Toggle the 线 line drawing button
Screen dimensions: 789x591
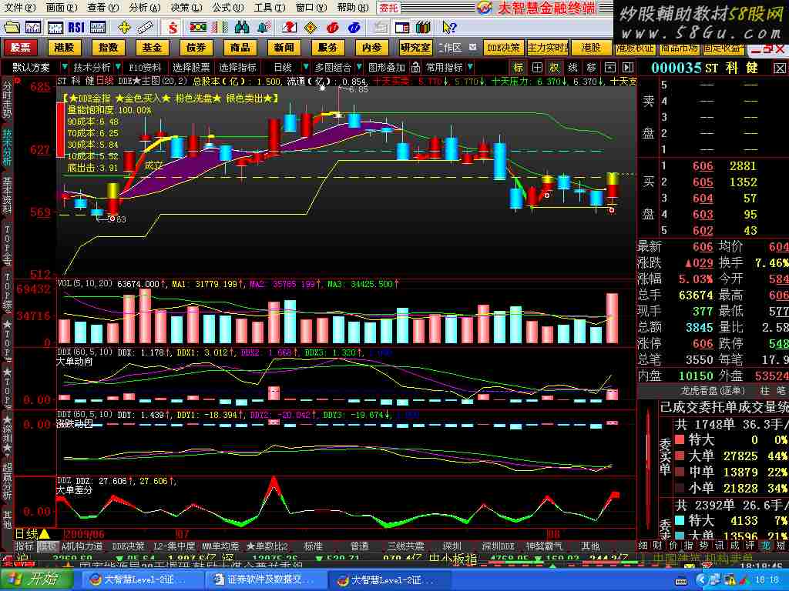[572, 68]
